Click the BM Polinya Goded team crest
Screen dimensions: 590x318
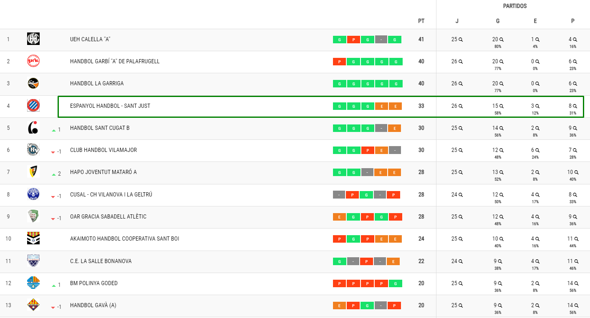tap(33, 283)
